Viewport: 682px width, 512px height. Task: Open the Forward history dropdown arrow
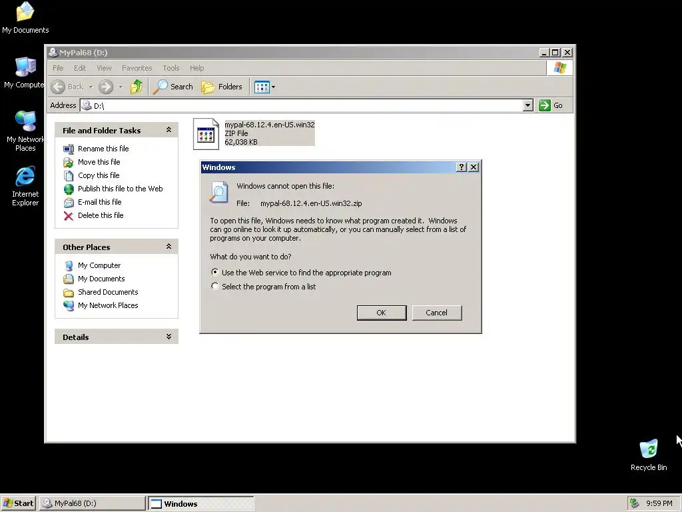coord(121,87)
